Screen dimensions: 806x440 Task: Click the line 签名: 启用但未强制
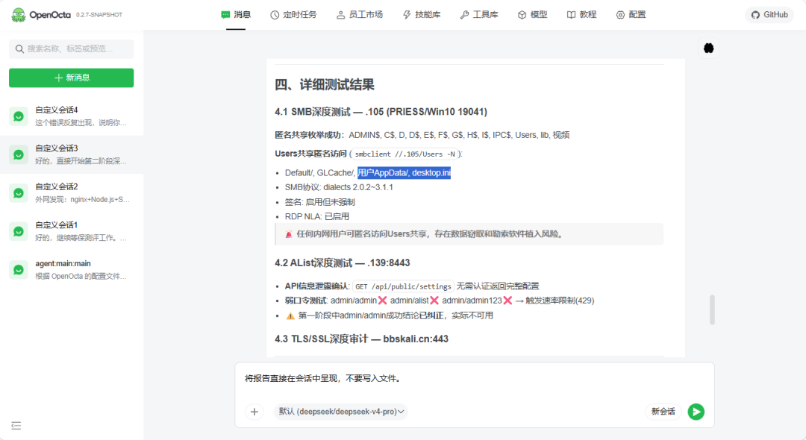(319, 202)
